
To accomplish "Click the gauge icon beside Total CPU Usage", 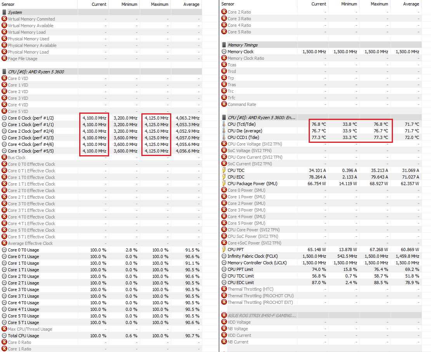I will [4, 336].
